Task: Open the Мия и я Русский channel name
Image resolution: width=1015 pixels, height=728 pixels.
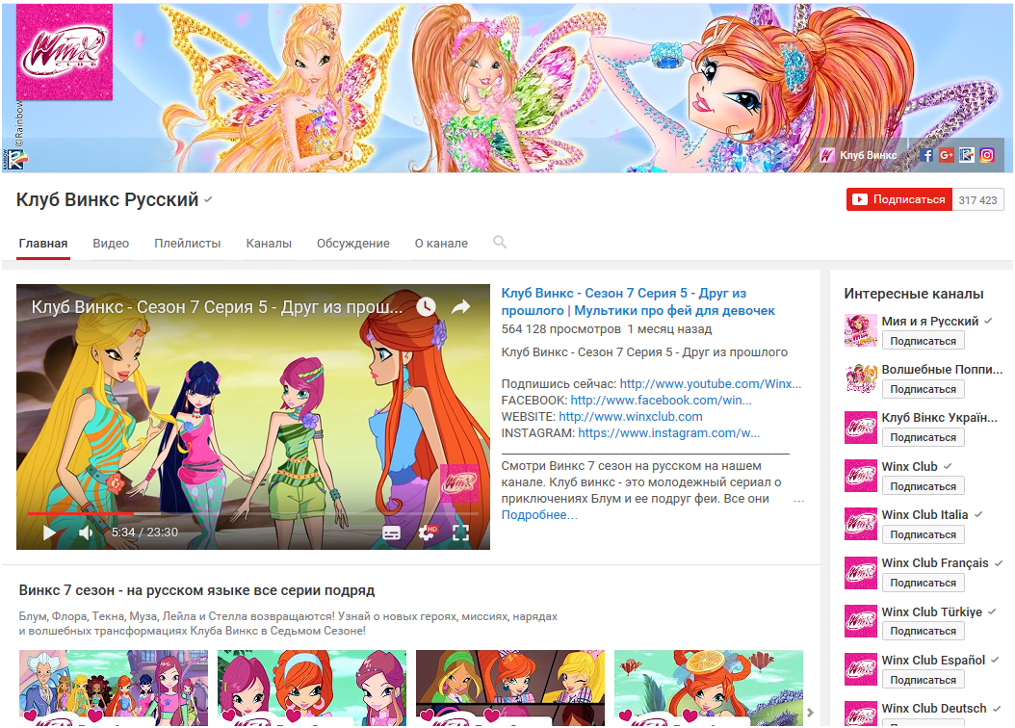Action: (x=930, y=322)
